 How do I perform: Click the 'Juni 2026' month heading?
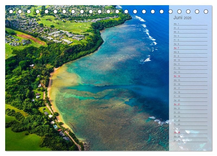[x=182, y=18]
